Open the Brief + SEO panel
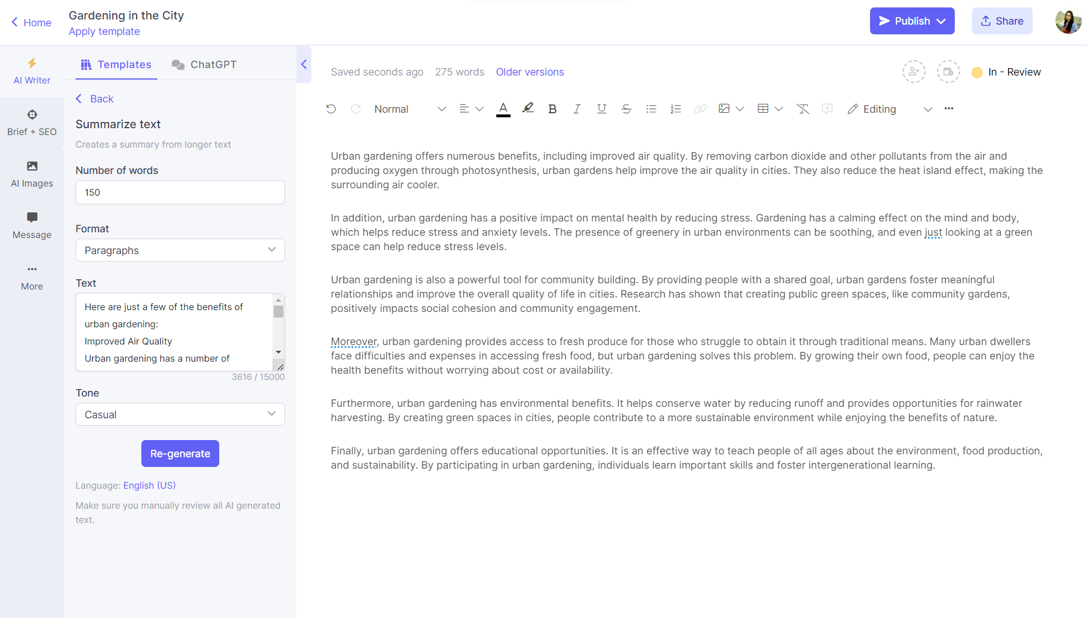 coord(31,121)
